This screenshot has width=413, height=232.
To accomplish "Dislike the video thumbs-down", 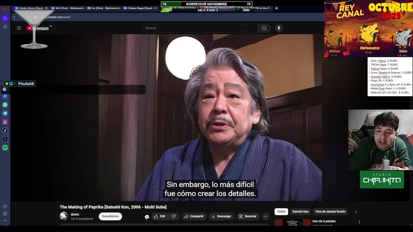I will coord(173,217).
